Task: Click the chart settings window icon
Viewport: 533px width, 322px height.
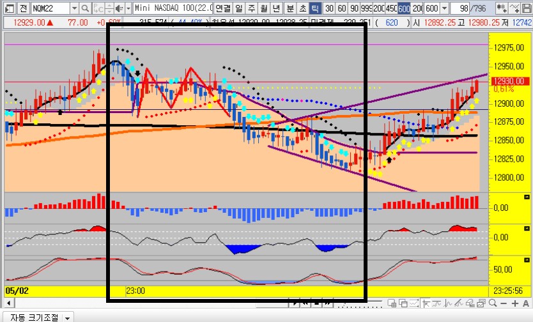Action: 481,303
